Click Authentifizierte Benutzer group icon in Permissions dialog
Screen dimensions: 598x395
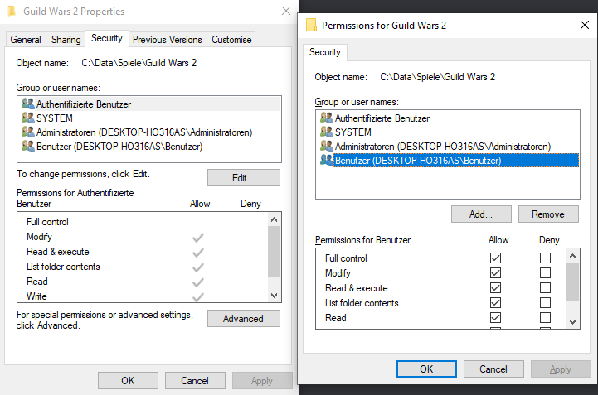point(327,118)
